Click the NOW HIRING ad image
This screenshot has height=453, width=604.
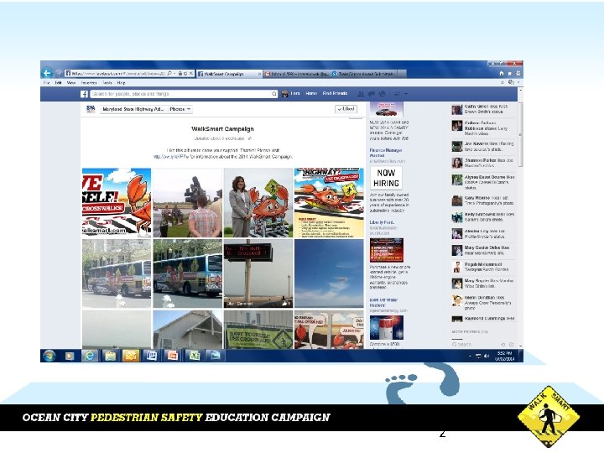(x=386, y=178)
